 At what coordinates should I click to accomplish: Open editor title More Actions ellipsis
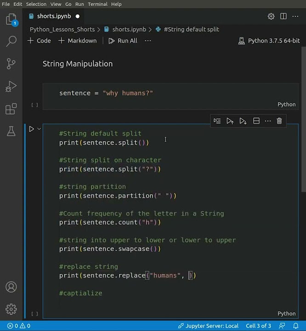pyautogui.click(x=295, y=16)
